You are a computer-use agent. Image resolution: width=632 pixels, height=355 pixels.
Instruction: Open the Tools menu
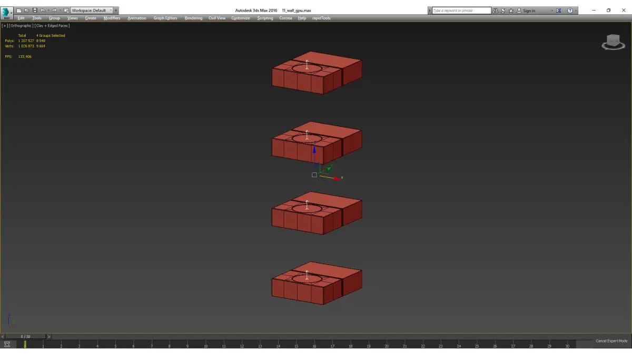pyautogui.click(x=37, y=18)
